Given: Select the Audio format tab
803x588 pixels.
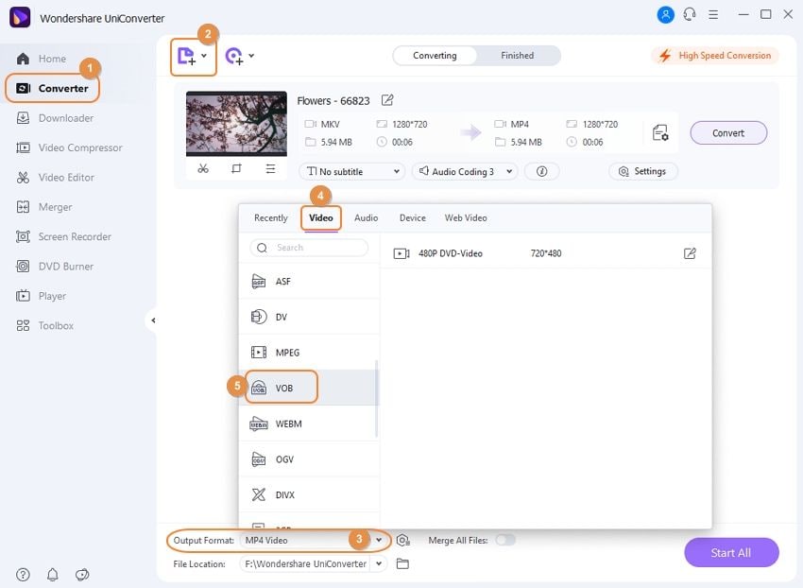Looking at the screenshot, I should [x=367, y=217].
